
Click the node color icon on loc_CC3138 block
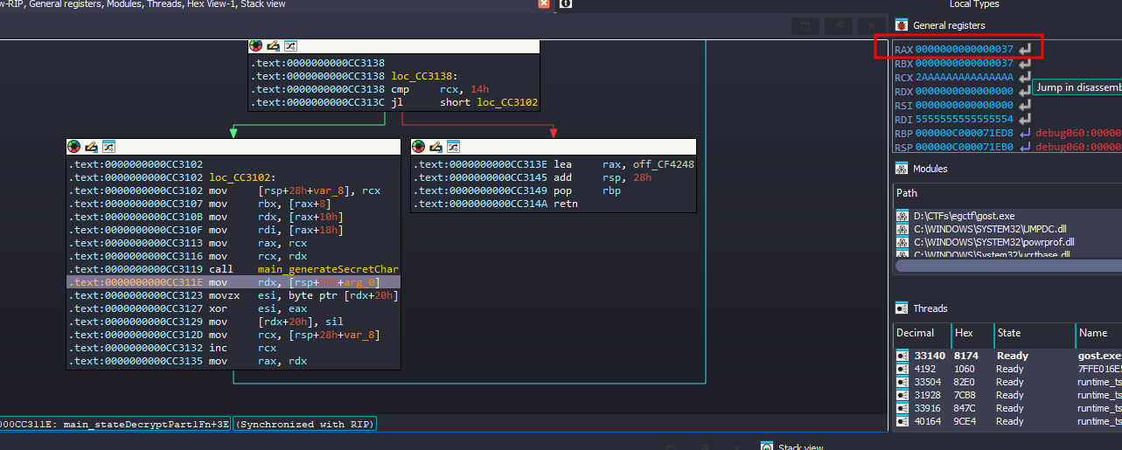coord(255,45)
